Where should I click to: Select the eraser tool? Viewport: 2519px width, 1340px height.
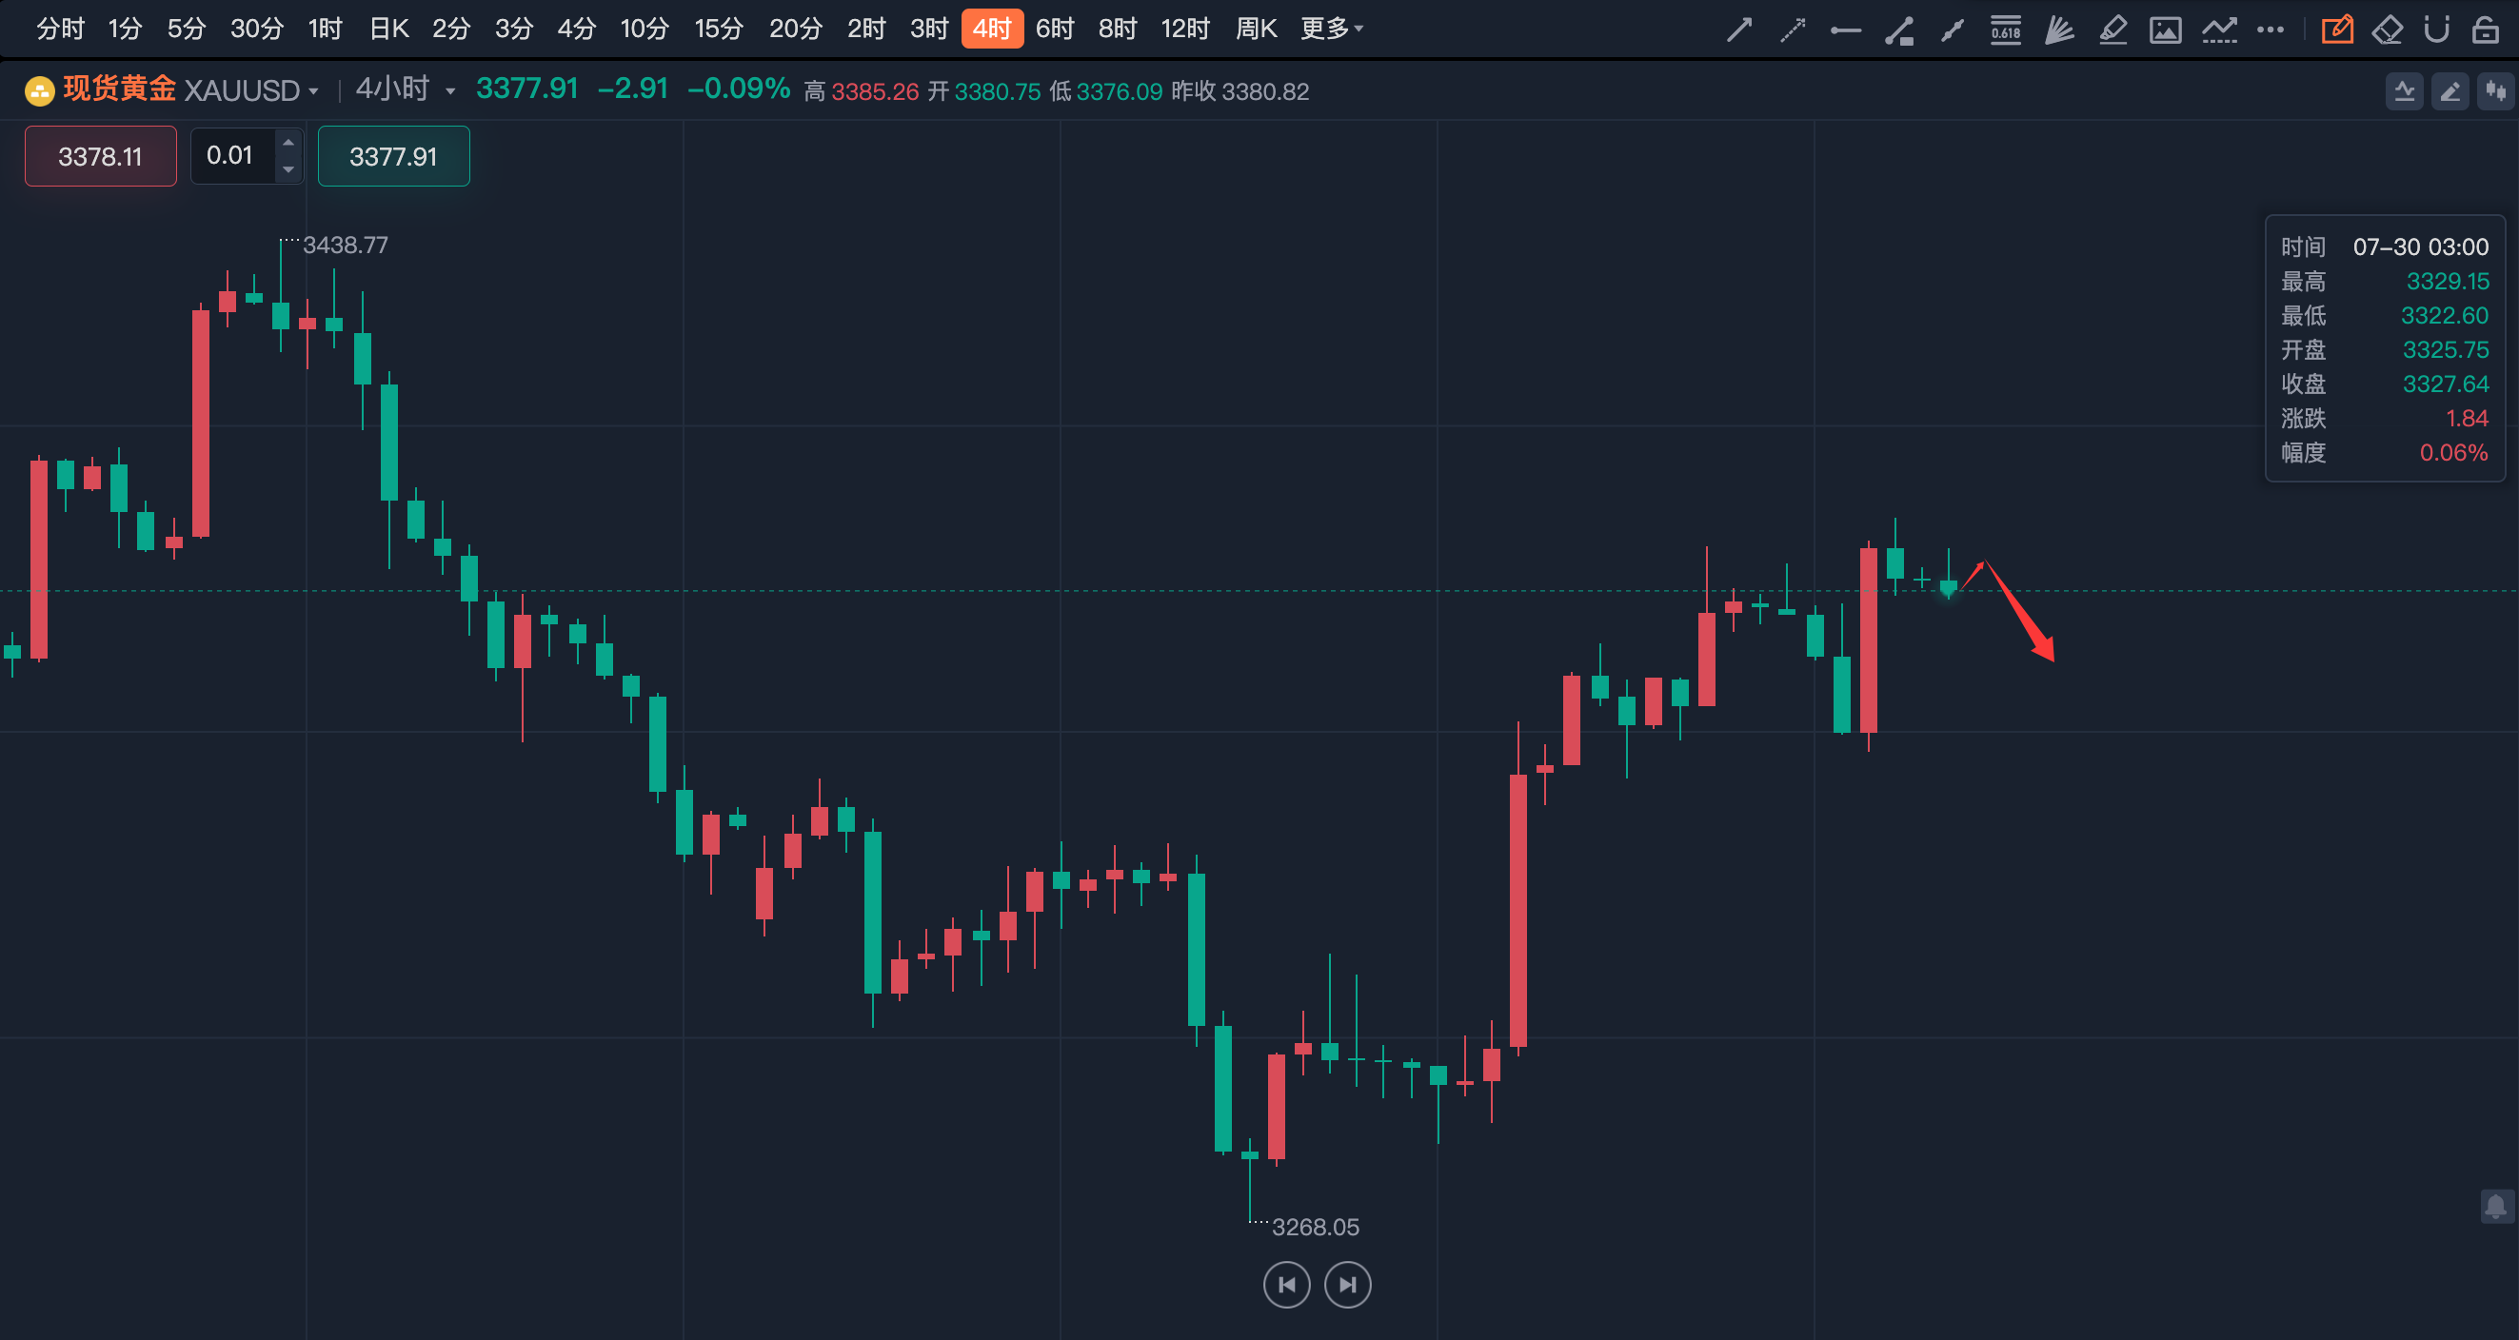point(2387,30)
